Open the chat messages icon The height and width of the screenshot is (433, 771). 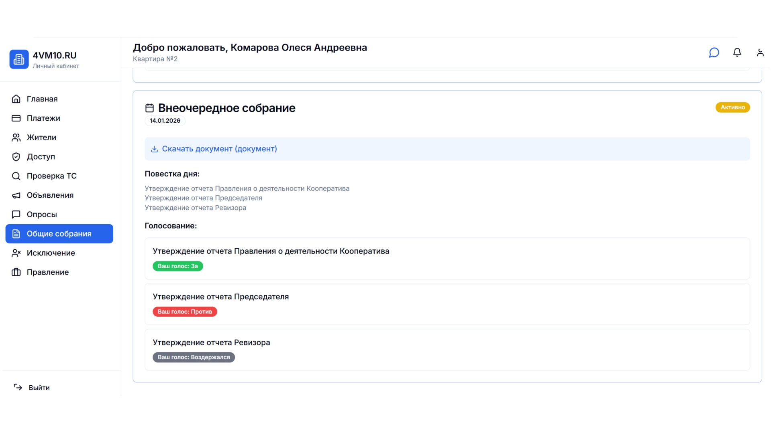[714, 53]
